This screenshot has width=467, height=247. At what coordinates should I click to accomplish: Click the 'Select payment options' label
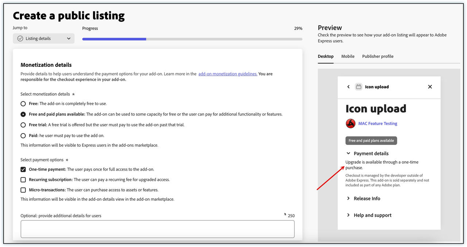click(x=42, y=160)
